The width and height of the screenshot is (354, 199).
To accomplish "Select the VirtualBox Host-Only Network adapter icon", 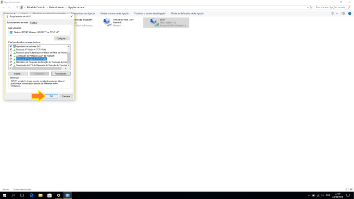I will click(x=107, y=22).
